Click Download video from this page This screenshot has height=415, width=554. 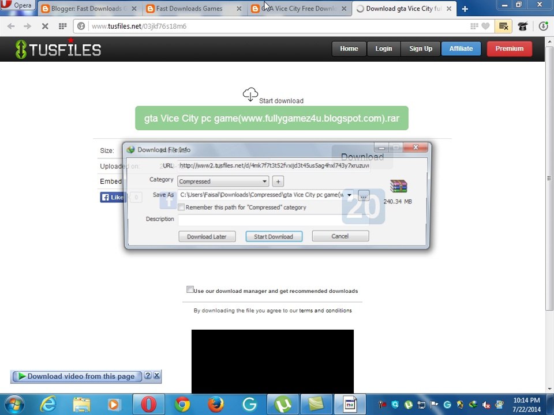pos(77,376)
